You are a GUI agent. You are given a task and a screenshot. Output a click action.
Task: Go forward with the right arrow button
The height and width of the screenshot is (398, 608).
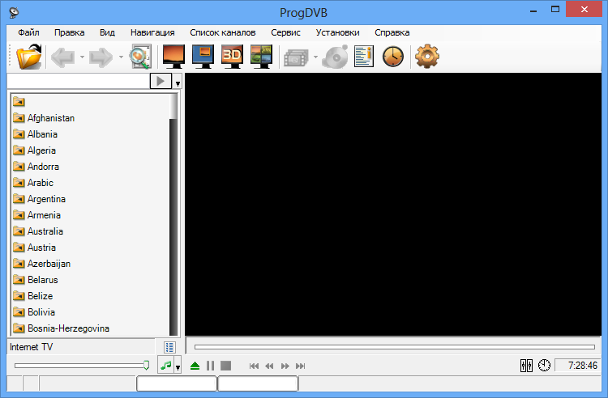coord(101,57)
